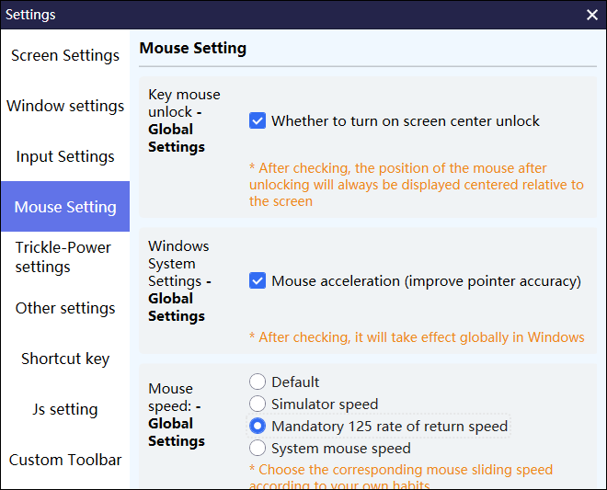Screen dimensions: 607x490
Task: Open Trickle-Power settings section
Action: coord(65,257)
